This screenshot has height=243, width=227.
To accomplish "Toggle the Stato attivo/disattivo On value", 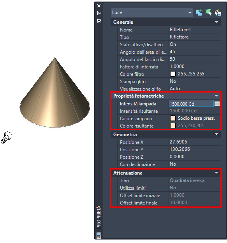I will coord(195,44).
